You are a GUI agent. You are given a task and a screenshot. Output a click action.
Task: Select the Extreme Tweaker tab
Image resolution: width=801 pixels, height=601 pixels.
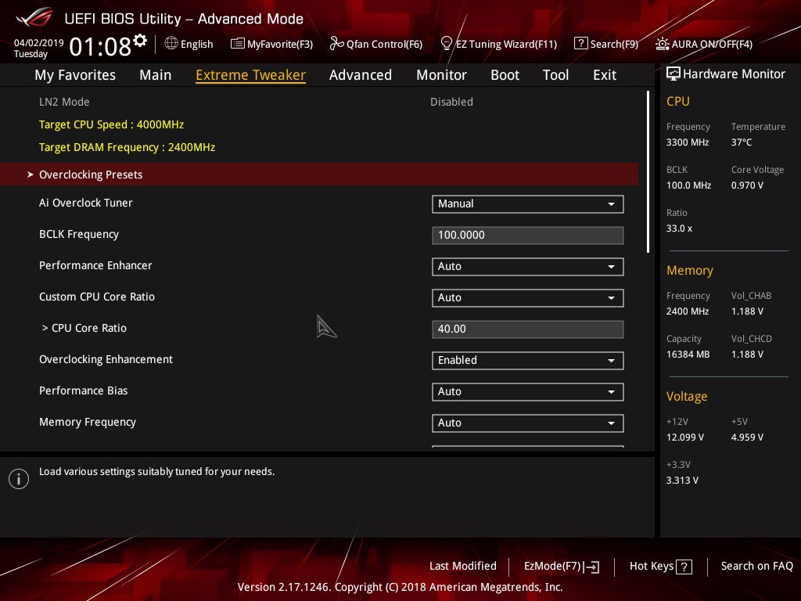pos(250,74)
